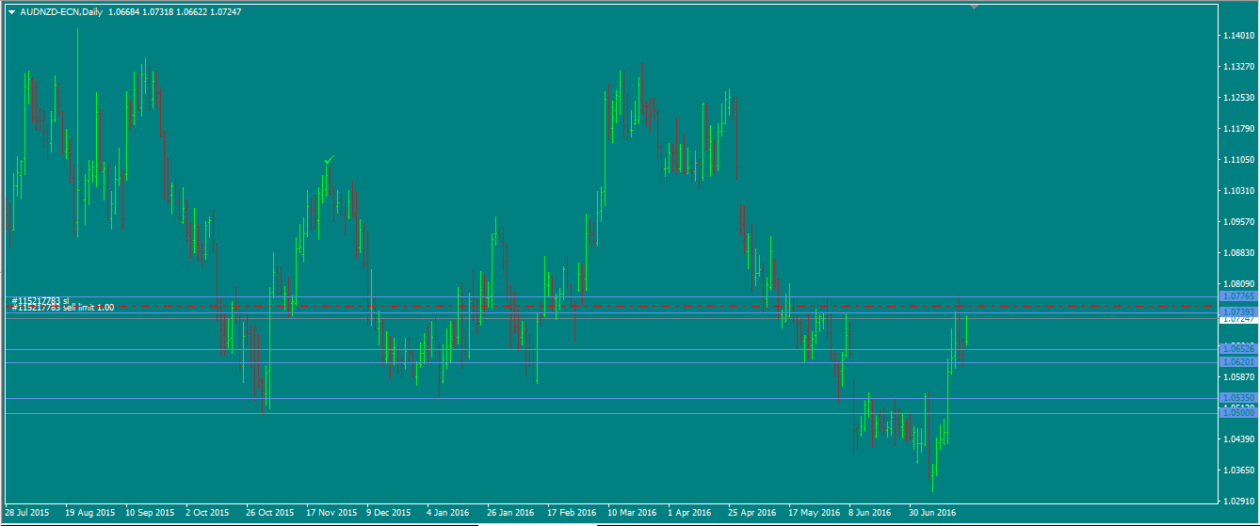Click the 1.03650 price scale value
This screenshot has width=1260, height=526.
1238,470
